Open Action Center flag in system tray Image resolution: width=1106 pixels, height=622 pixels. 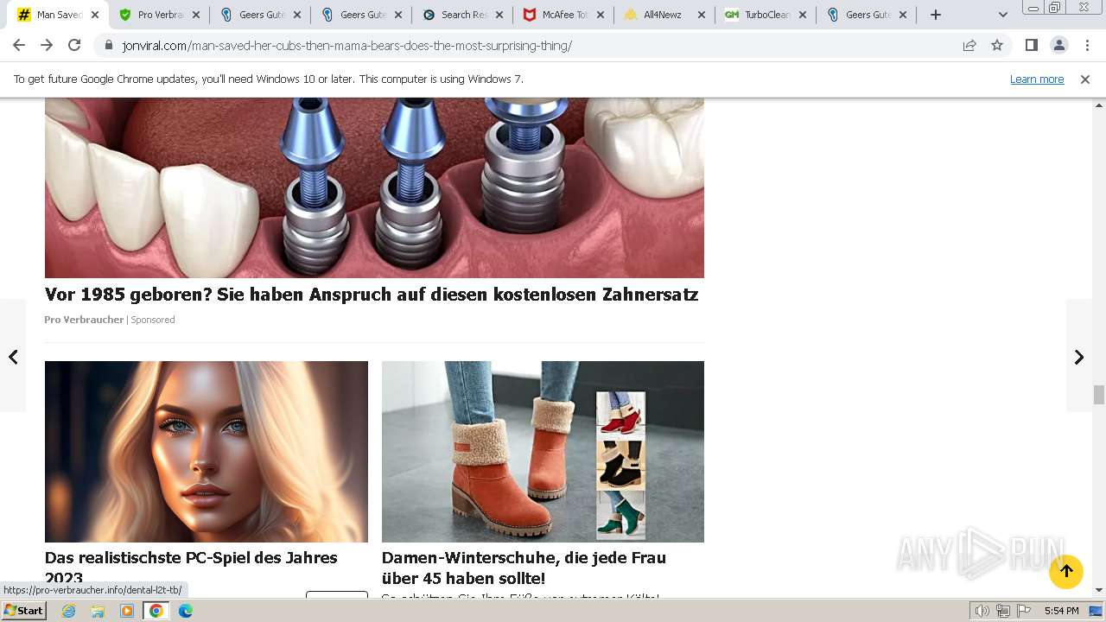tap(1023, 611)
